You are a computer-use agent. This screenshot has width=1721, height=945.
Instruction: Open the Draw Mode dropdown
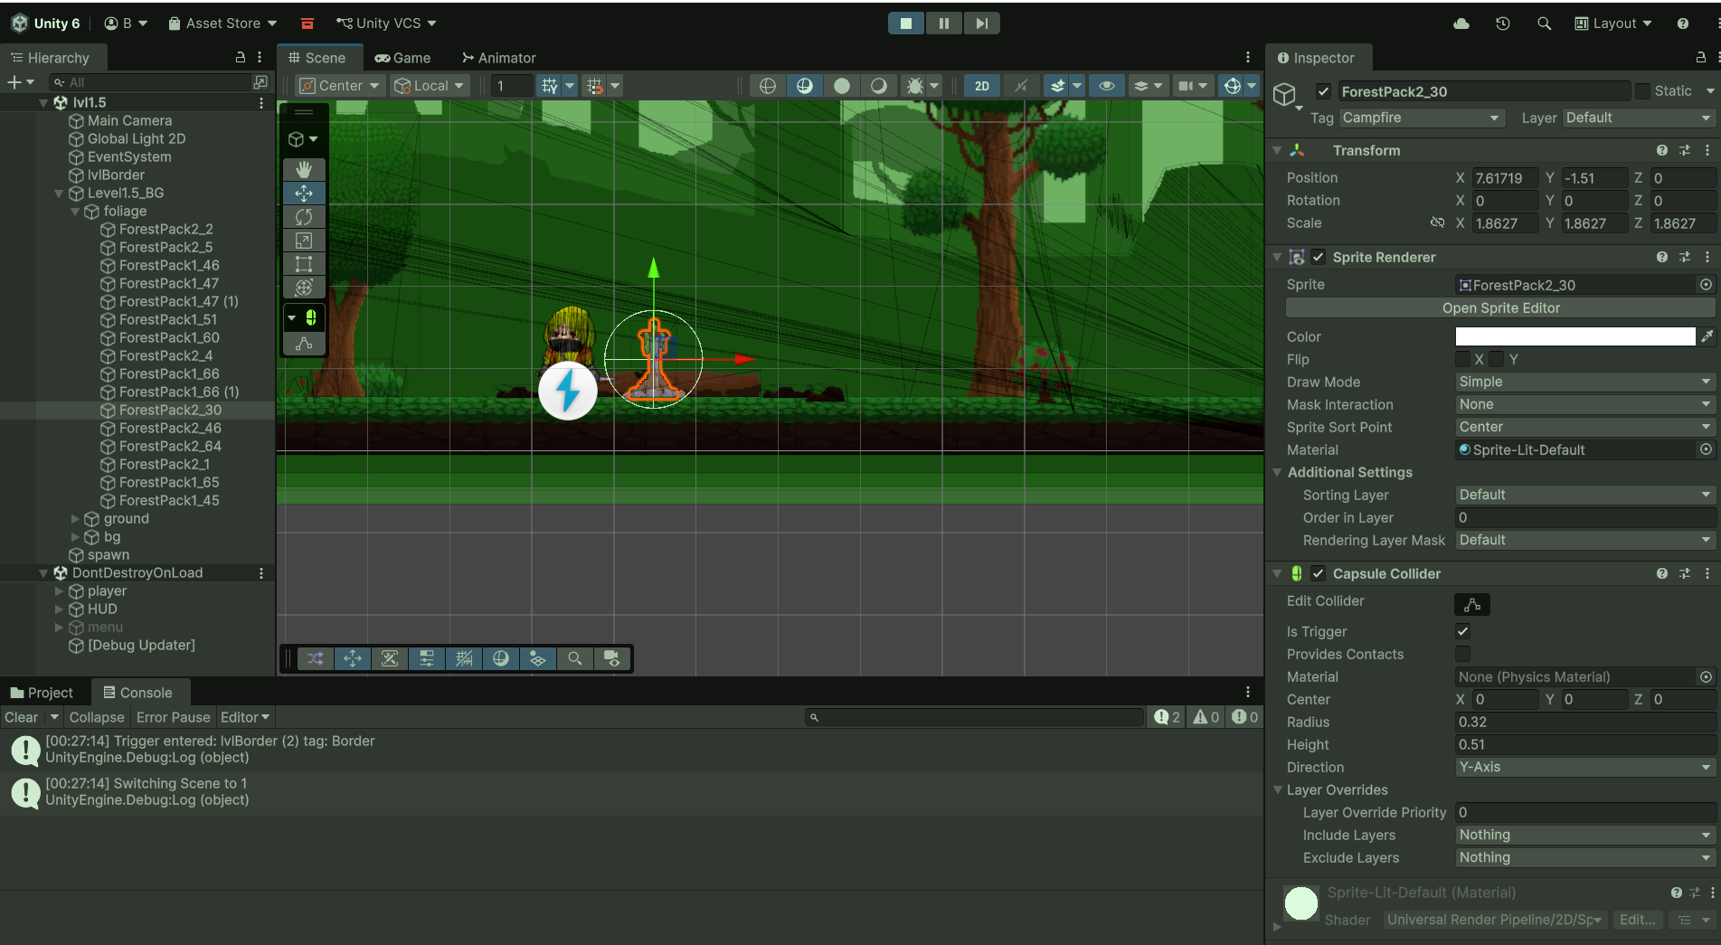tap(1584, 382)
